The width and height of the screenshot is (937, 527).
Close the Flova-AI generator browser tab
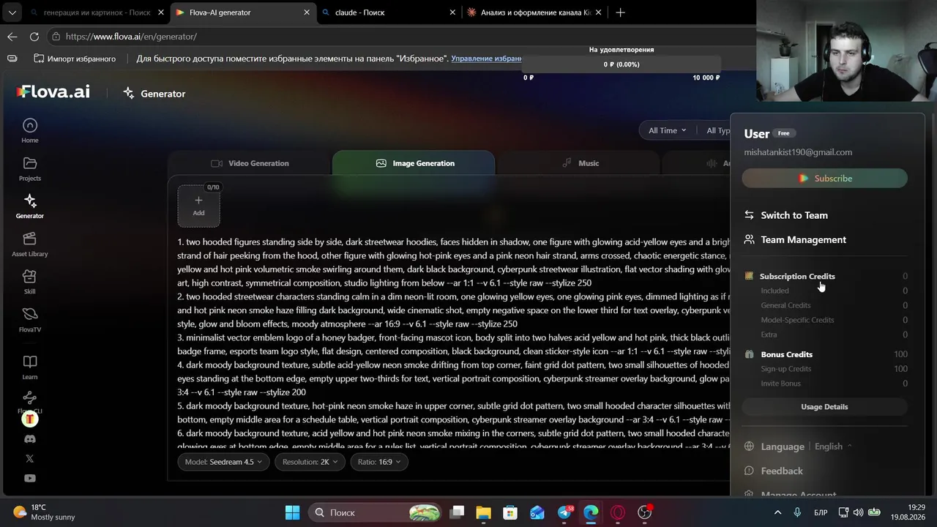[x=307, y=12]
